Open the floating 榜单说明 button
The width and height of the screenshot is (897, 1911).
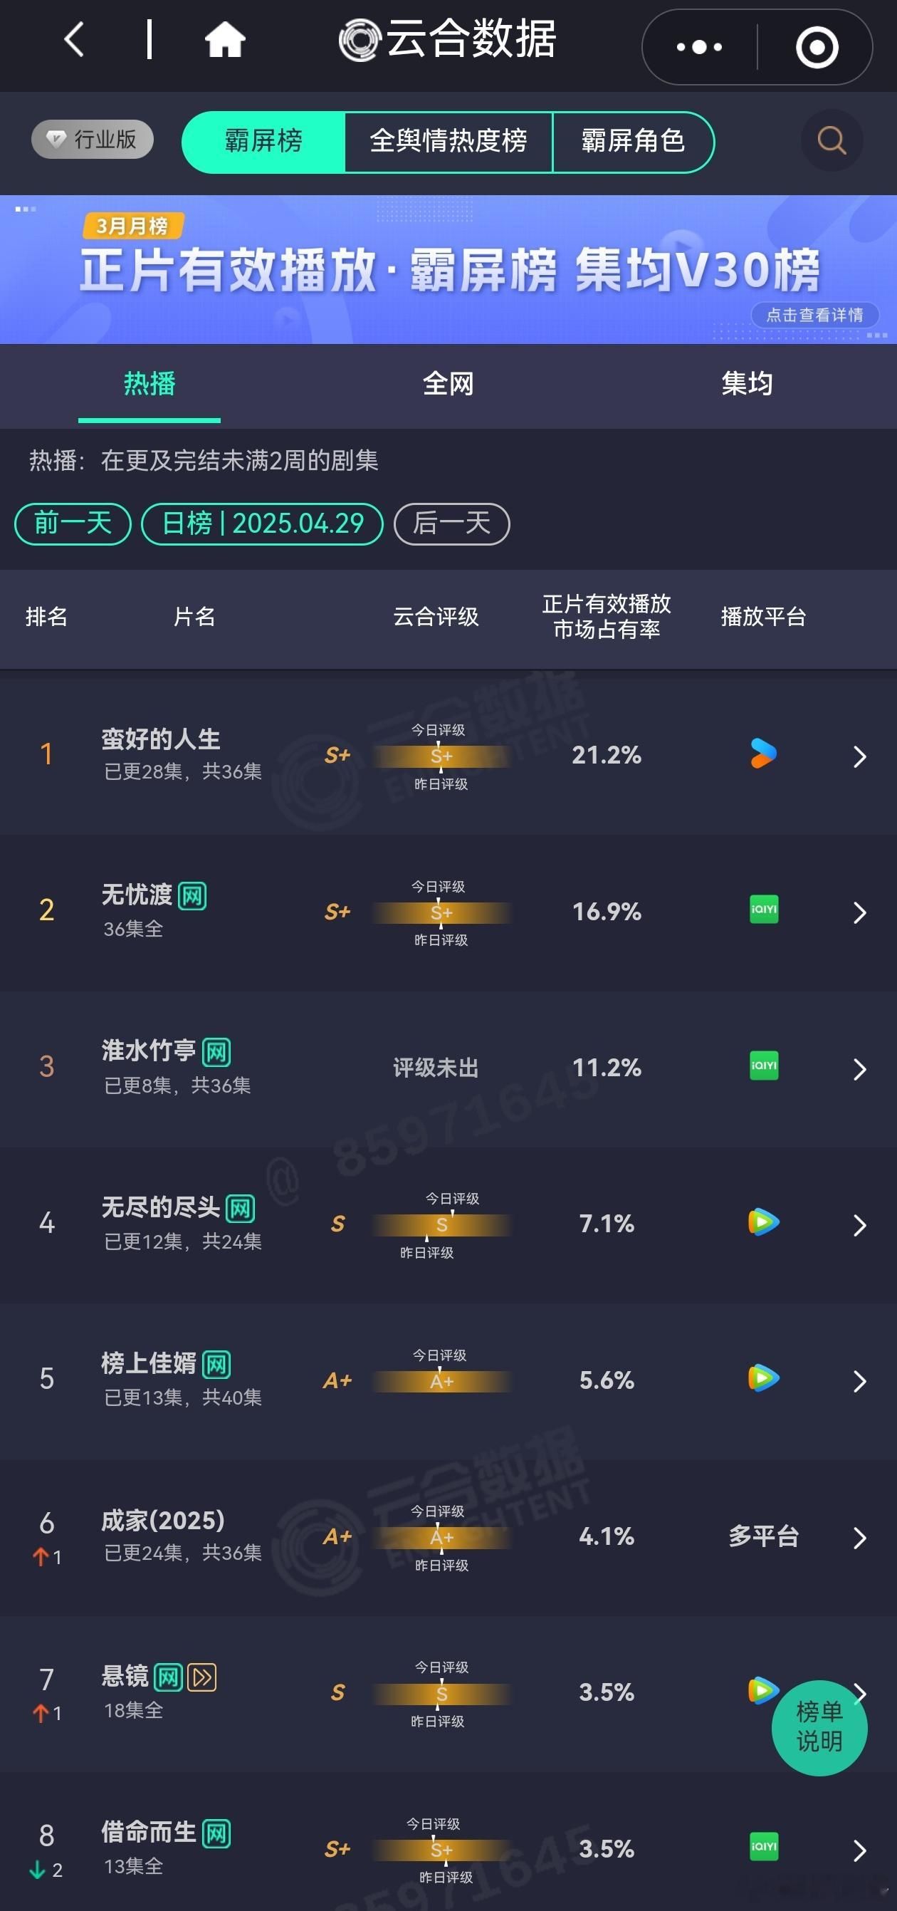click(x=819, y=1728)
